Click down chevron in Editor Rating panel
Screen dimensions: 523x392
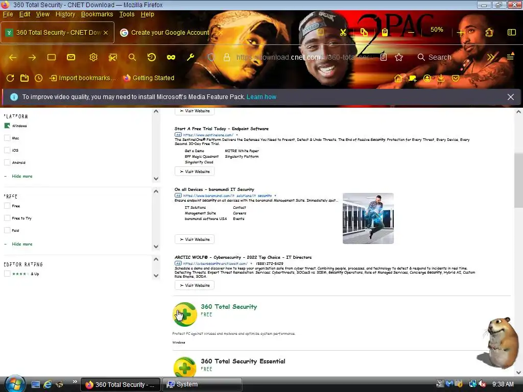click(x=156, y=276)
